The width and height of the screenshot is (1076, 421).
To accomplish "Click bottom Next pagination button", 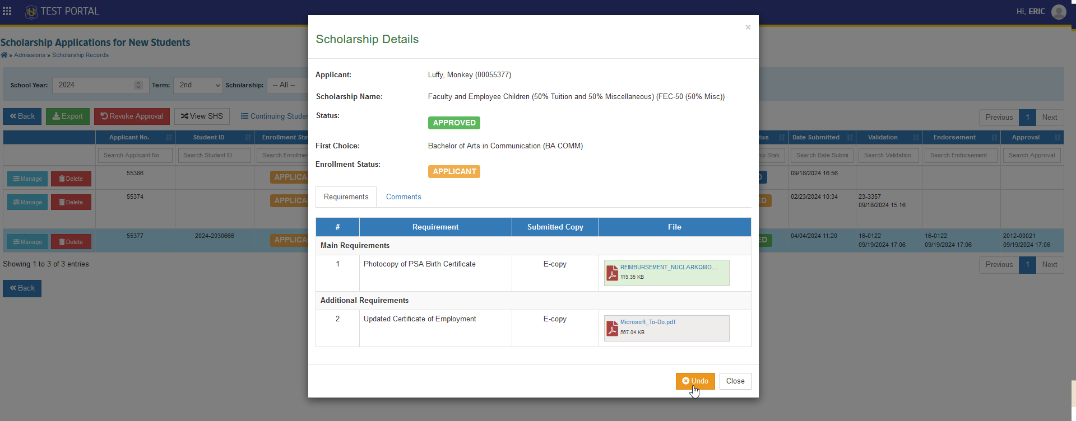I will click(1050, 265).
